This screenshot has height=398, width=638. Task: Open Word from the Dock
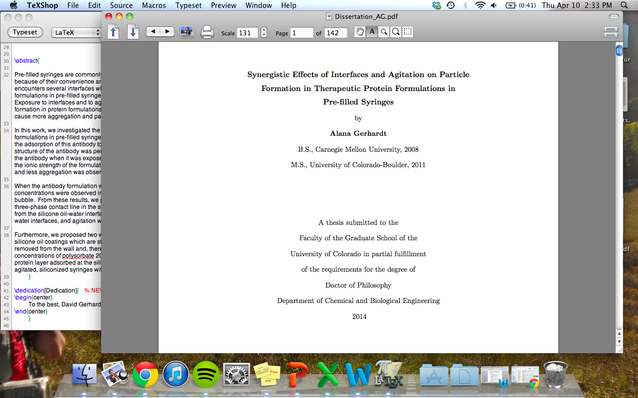[x=358, y=374]
